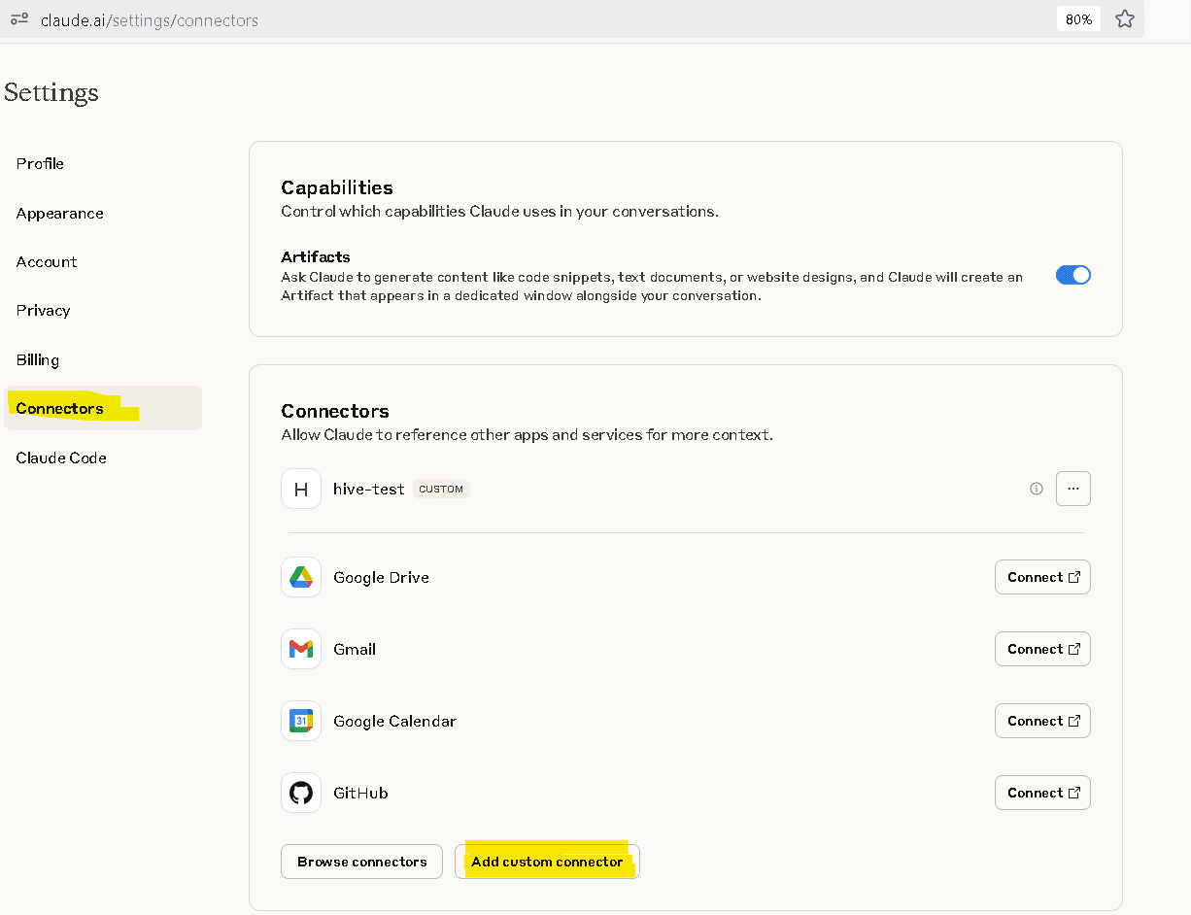1191x915 pixels.
Task: Click the hive-test custom connector icon
Action: (x=301, y=489)
